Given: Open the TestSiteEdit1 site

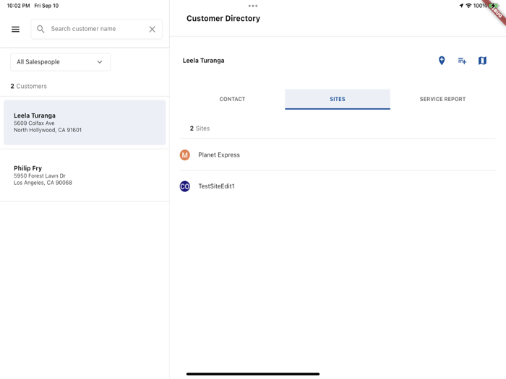Looking at the screenshot, I should pos(216,186).
